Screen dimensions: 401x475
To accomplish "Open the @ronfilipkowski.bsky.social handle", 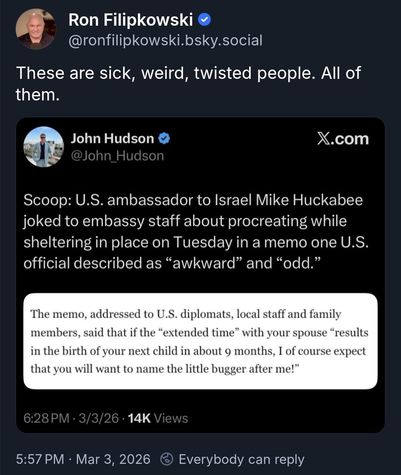I will coord(165,40).
